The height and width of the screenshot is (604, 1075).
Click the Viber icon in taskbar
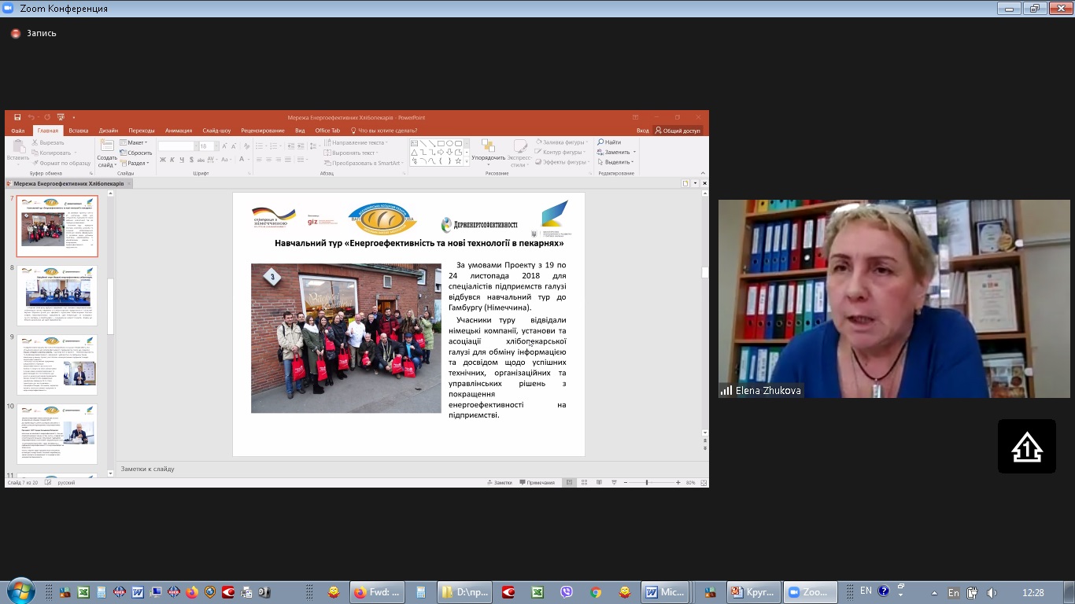tap(567, 592)
